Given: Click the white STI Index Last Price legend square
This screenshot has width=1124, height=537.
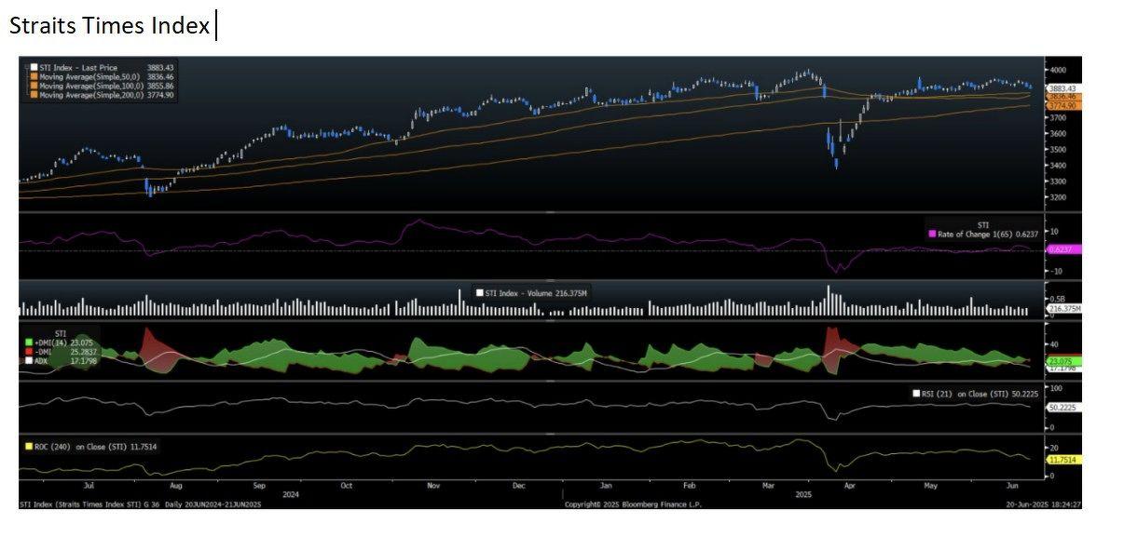Looking at the screenshot, I should tap(34, 67).
